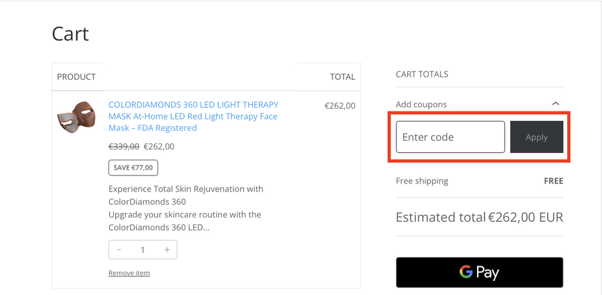
Task: Click the Free shipping label
Action: (422, 181)
